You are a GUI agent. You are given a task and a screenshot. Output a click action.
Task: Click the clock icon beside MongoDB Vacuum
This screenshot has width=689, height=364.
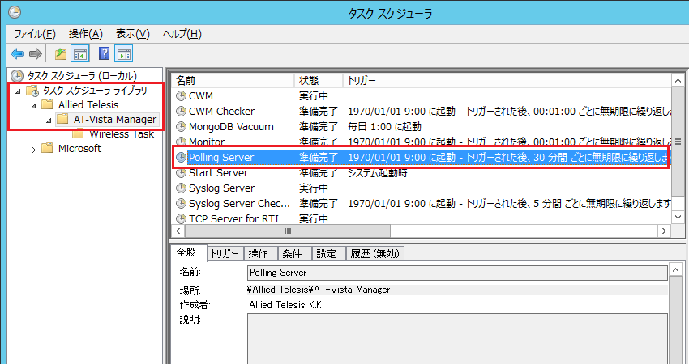(x=181, y=127)
